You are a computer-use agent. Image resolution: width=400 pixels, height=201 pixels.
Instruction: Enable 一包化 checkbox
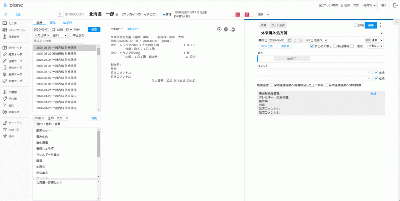[x=352, y=46]
